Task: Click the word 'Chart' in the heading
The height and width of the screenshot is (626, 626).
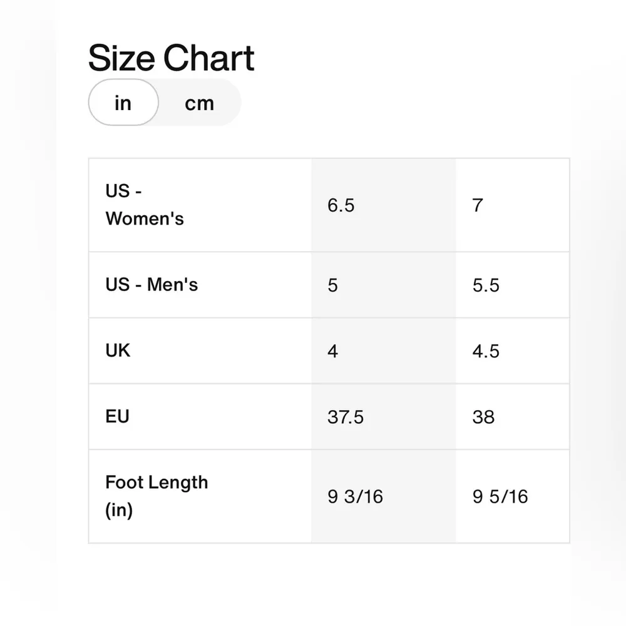Action: click(x=209, y=58)
